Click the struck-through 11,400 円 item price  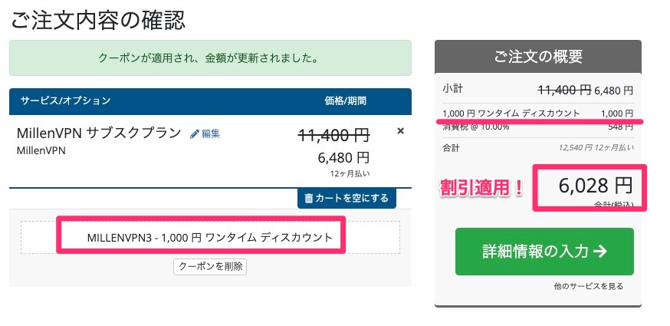pos(333,136)
